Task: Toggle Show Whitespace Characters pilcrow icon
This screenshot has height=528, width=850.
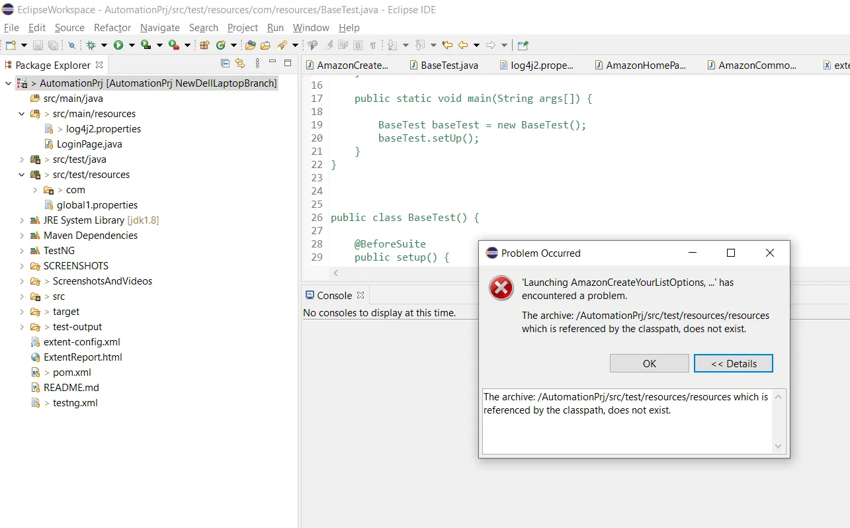Action: click(x=373, y=45)
